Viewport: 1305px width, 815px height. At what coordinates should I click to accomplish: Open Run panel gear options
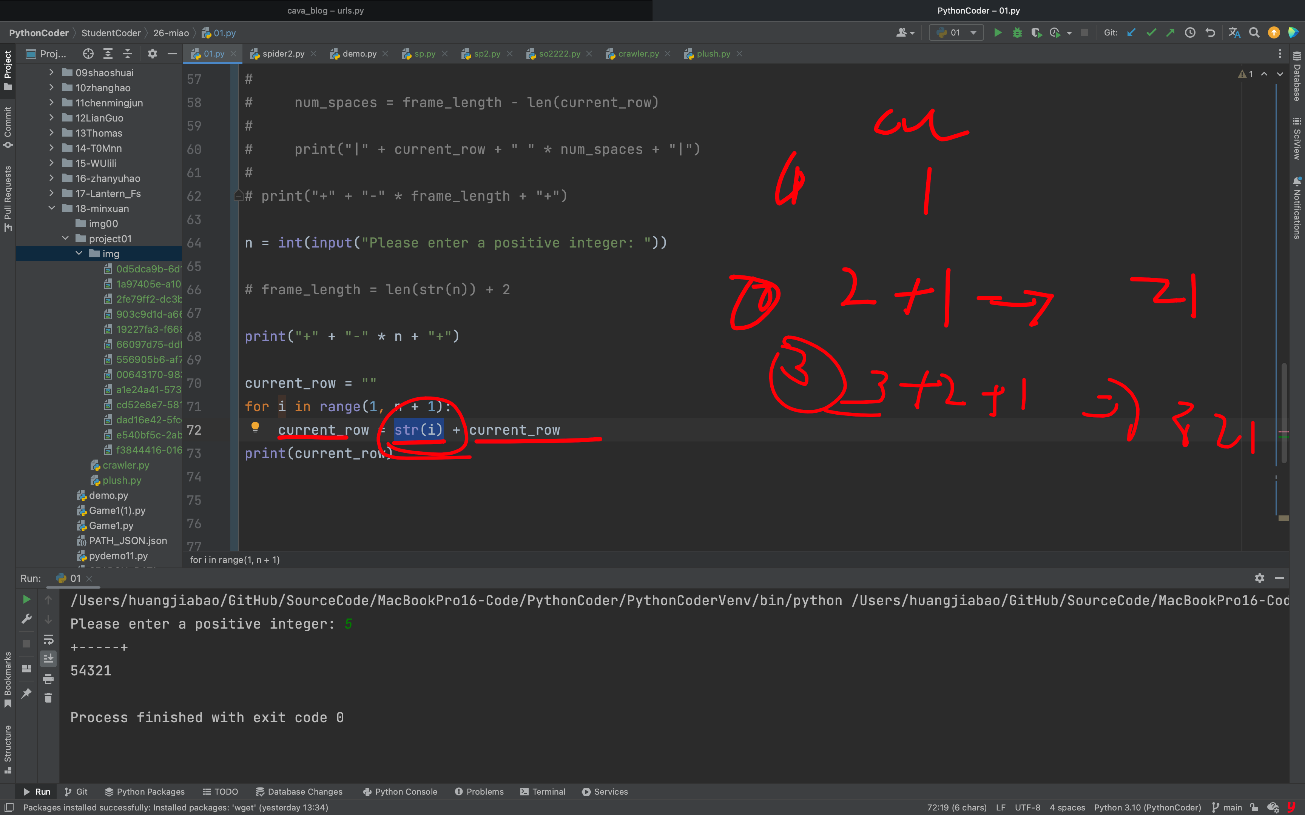click(x=1259, y=578)
